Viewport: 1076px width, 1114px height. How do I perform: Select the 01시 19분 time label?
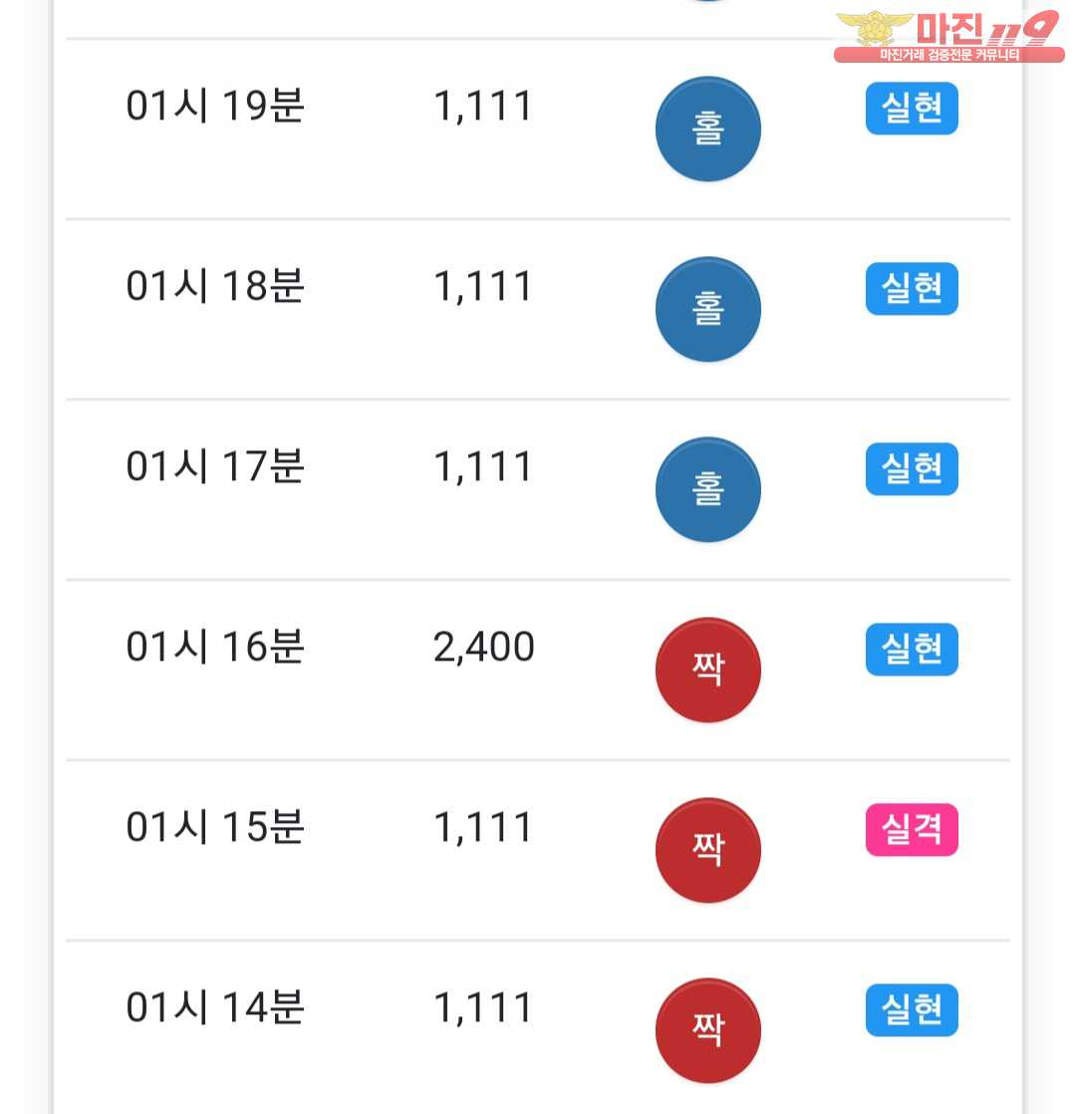point(215,106)
